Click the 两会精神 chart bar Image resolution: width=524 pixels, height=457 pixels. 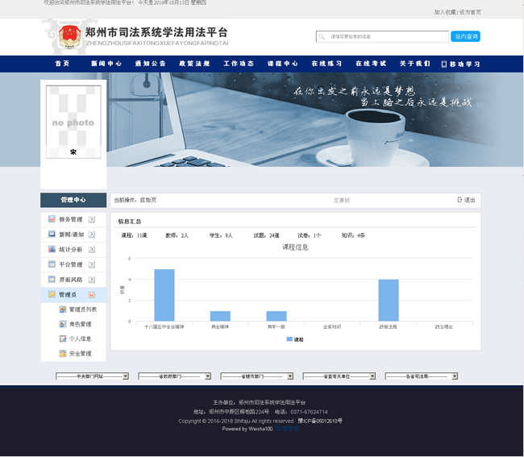tap(220, 316)
